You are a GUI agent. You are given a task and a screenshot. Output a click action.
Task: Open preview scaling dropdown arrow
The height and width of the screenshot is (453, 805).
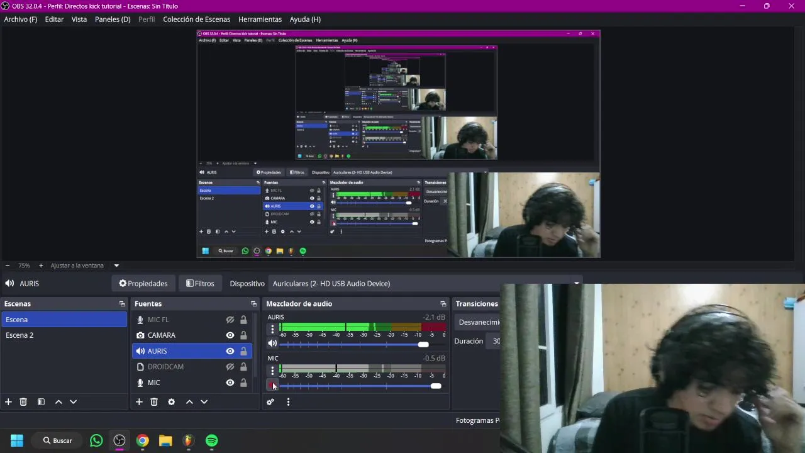pyautogui.click(x=116, y=266)
